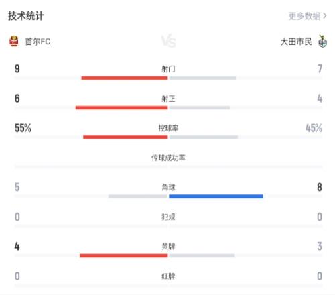Screen dimensions: 335x295
Task: Click the 传球成功率 stat label
Action: [x=168, y=158]
